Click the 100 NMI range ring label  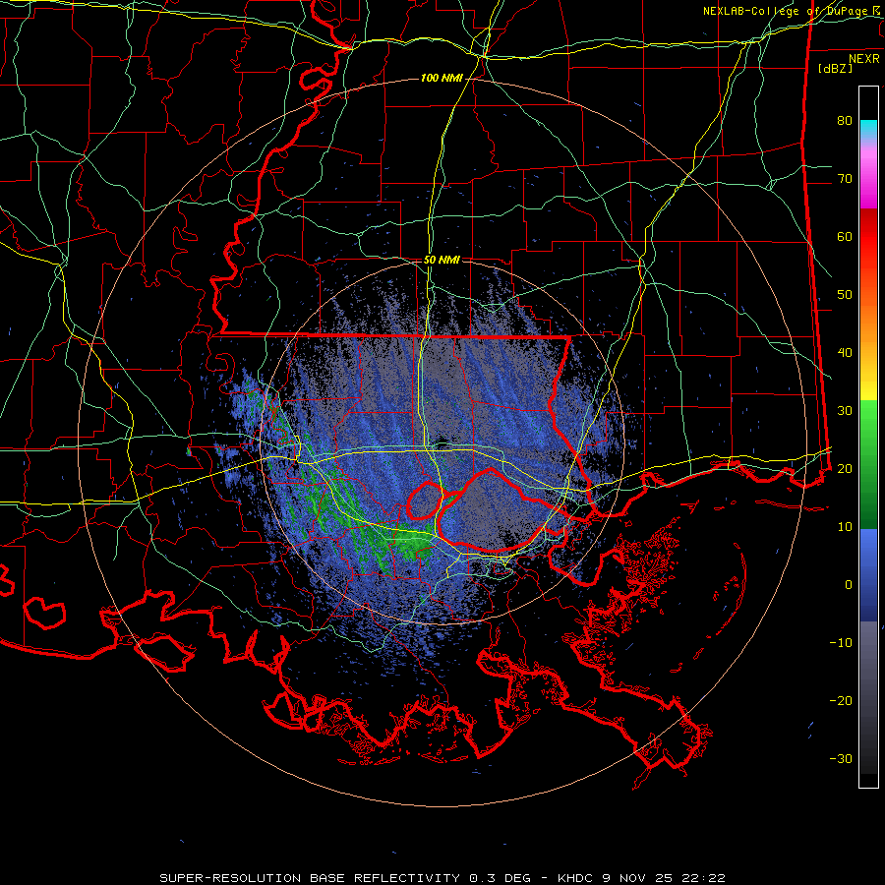[442, 78]
